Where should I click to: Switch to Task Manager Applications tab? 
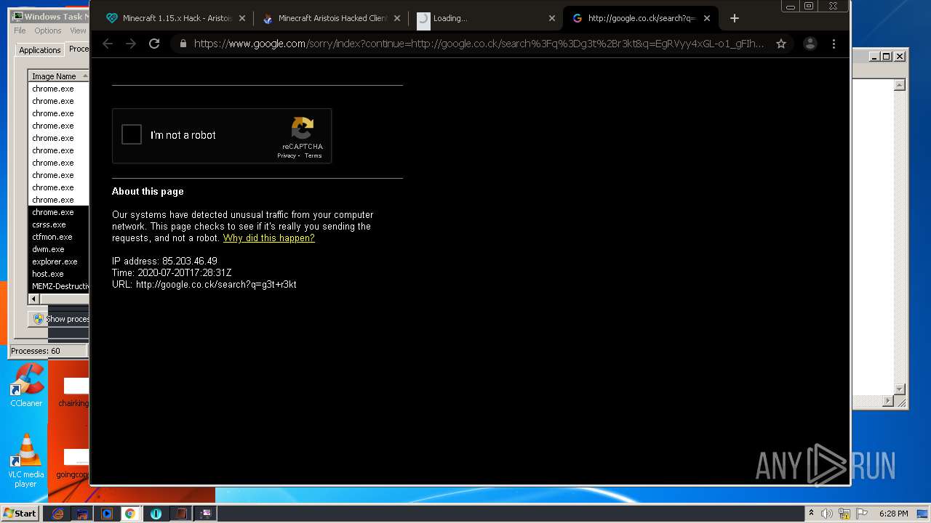pyautogui.click(x=39, y=50)
